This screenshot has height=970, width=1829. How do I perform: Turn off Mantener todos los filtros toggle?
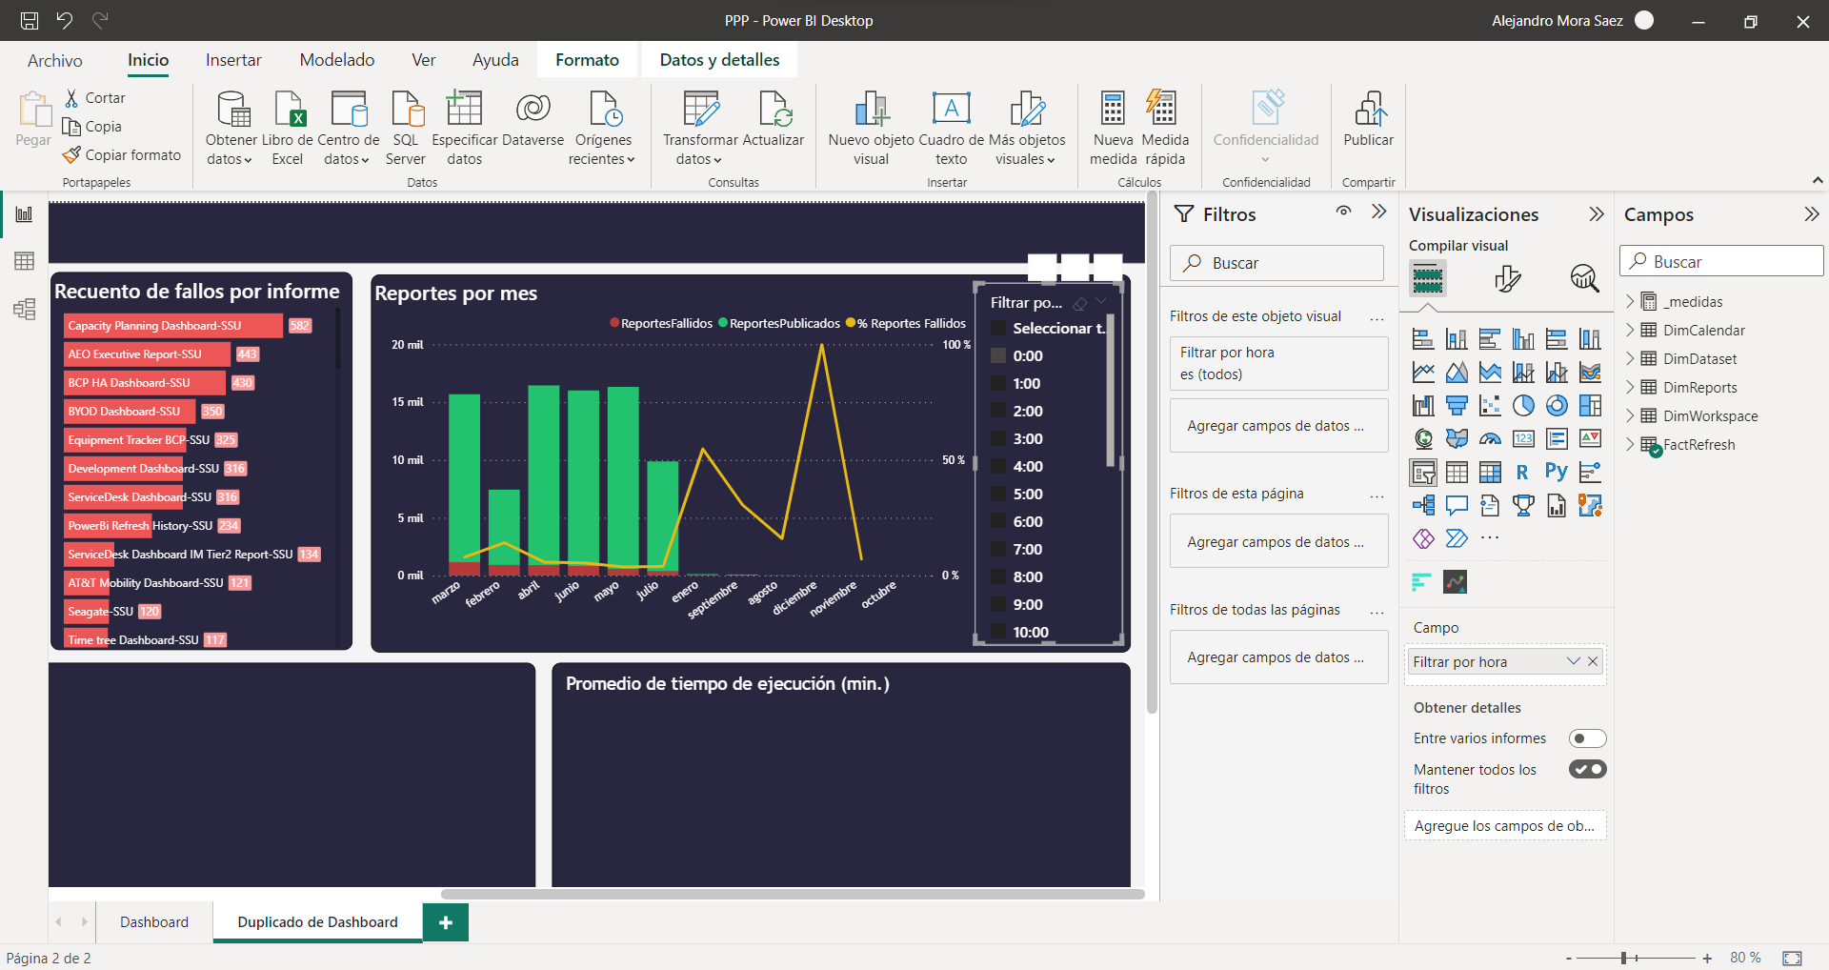click(1587, 769)
